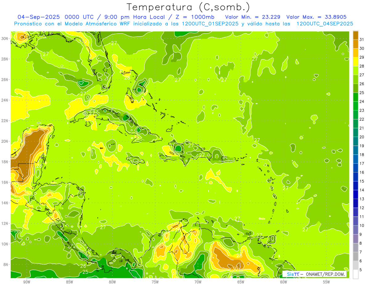Click the '60W' longitude axis label

284,282
